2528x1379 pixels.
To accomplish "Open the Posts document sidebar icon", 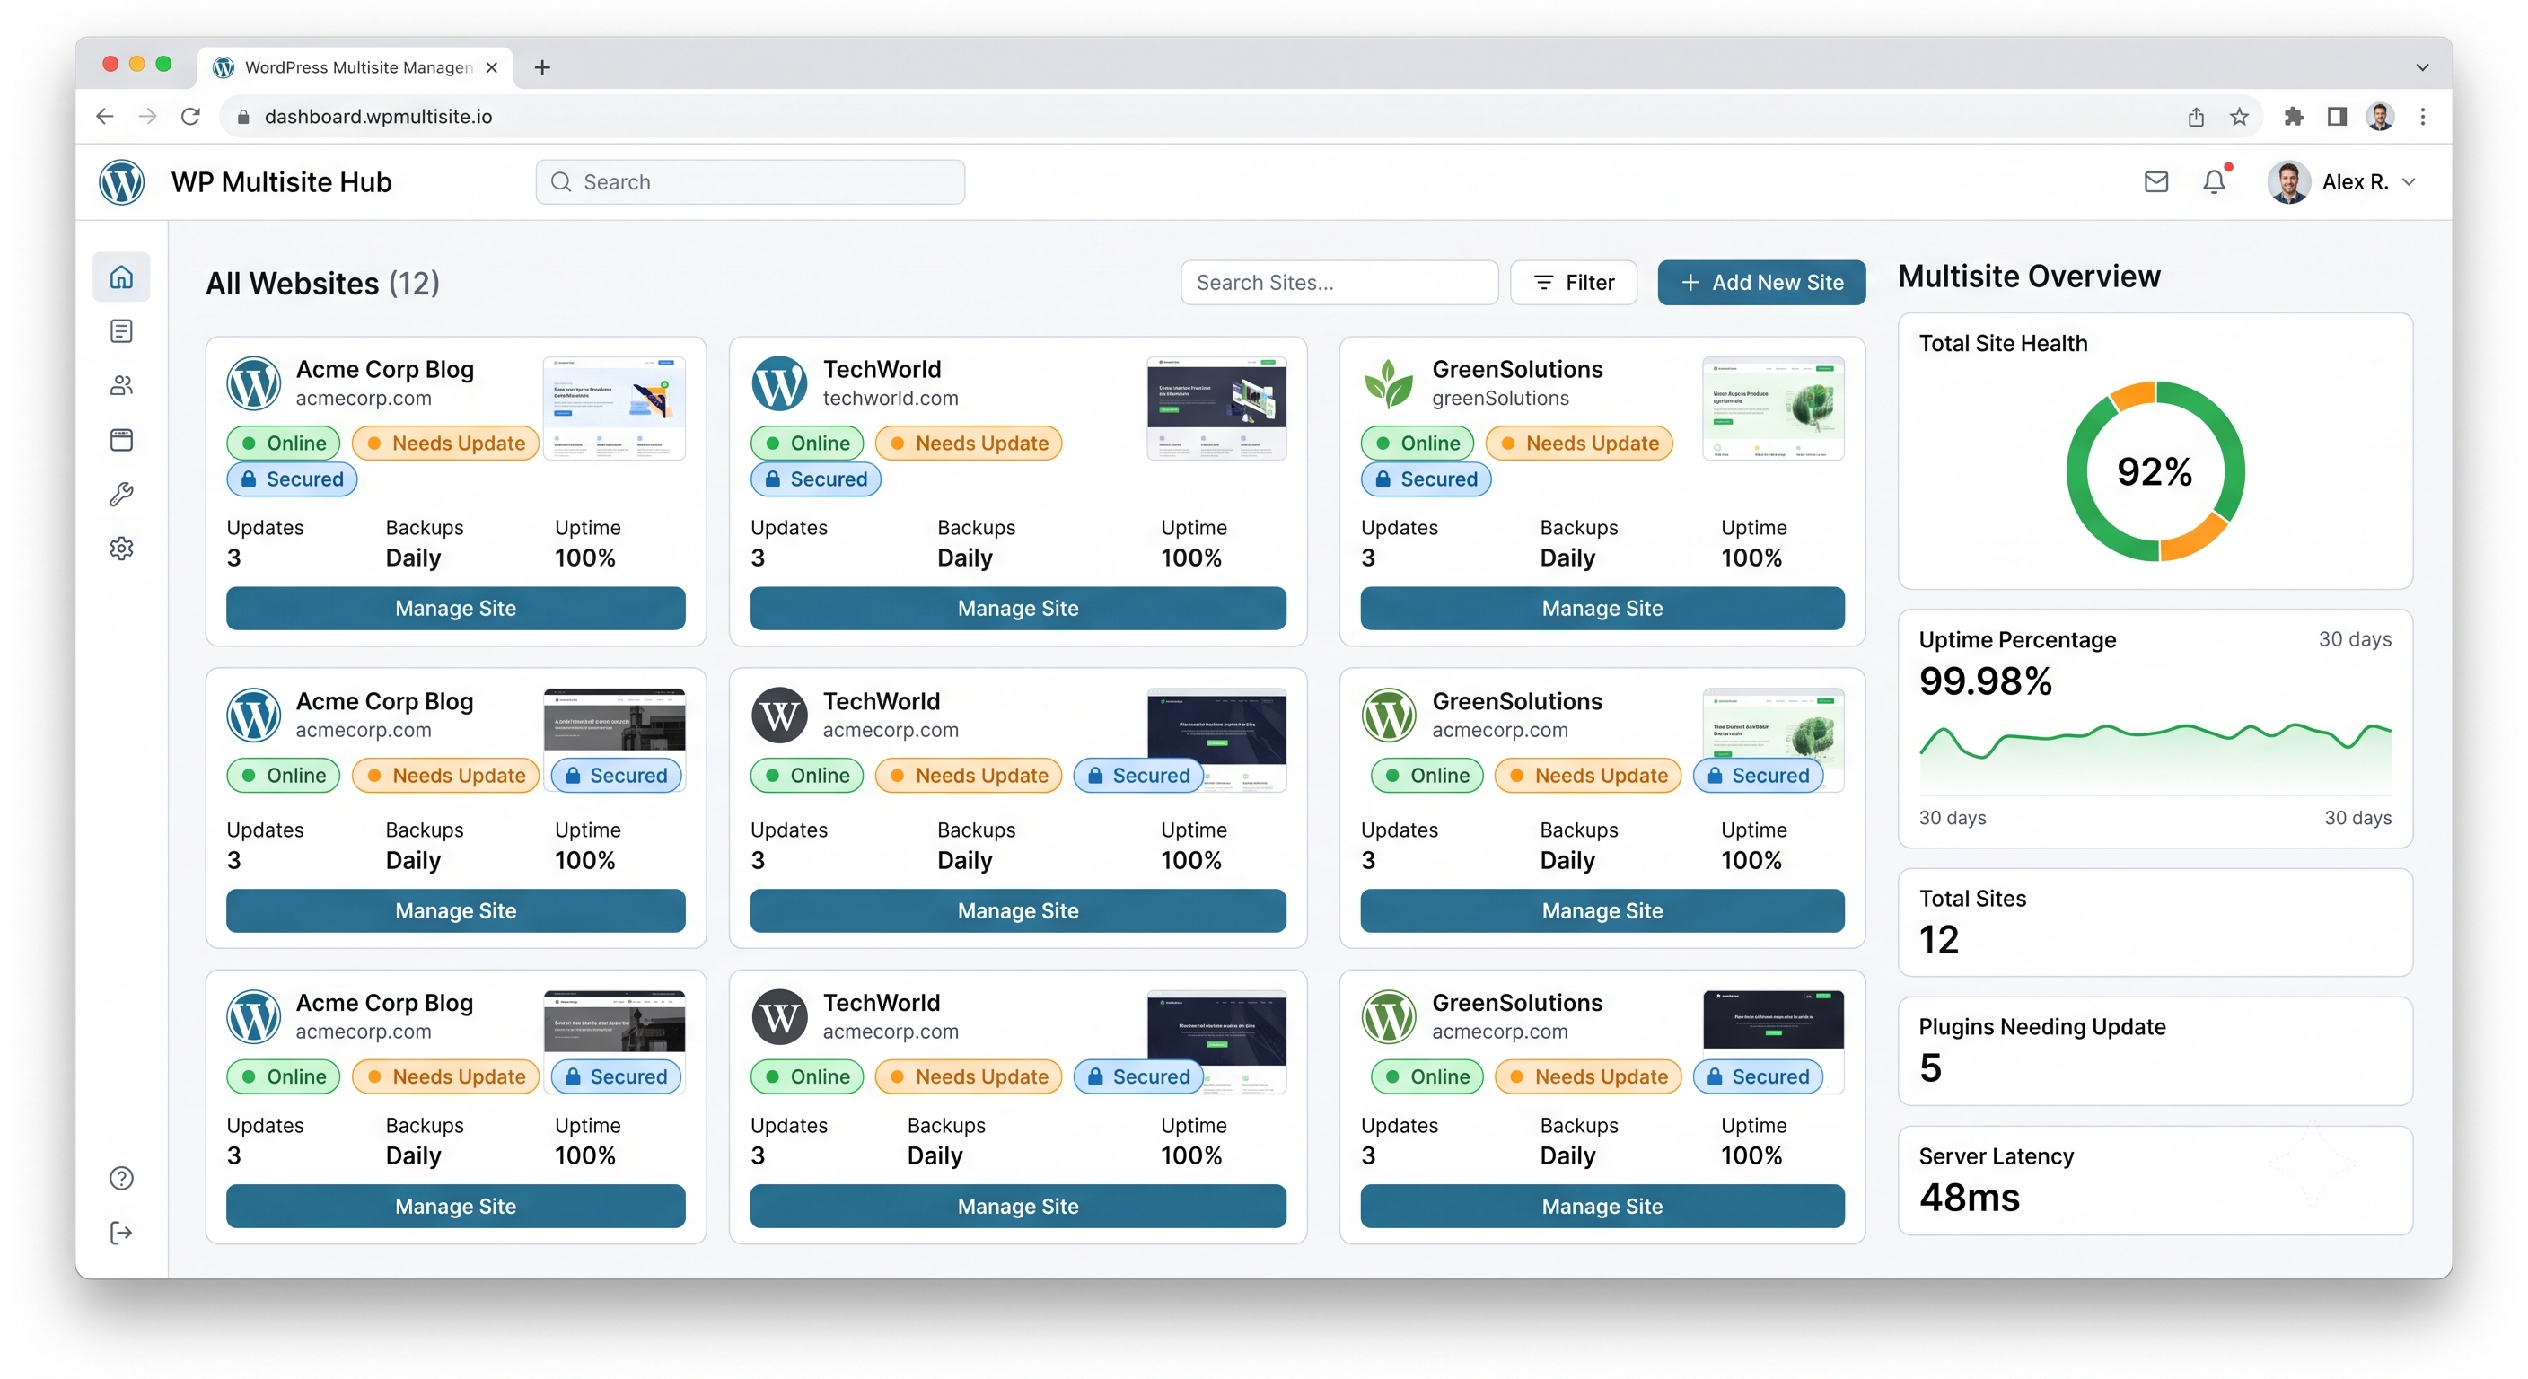I will [122, 332].
